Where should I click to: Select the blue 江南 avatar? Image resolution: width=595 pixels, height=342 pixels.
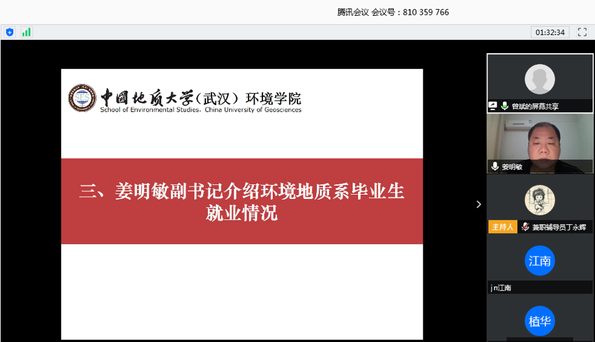[x=539, y=261]
